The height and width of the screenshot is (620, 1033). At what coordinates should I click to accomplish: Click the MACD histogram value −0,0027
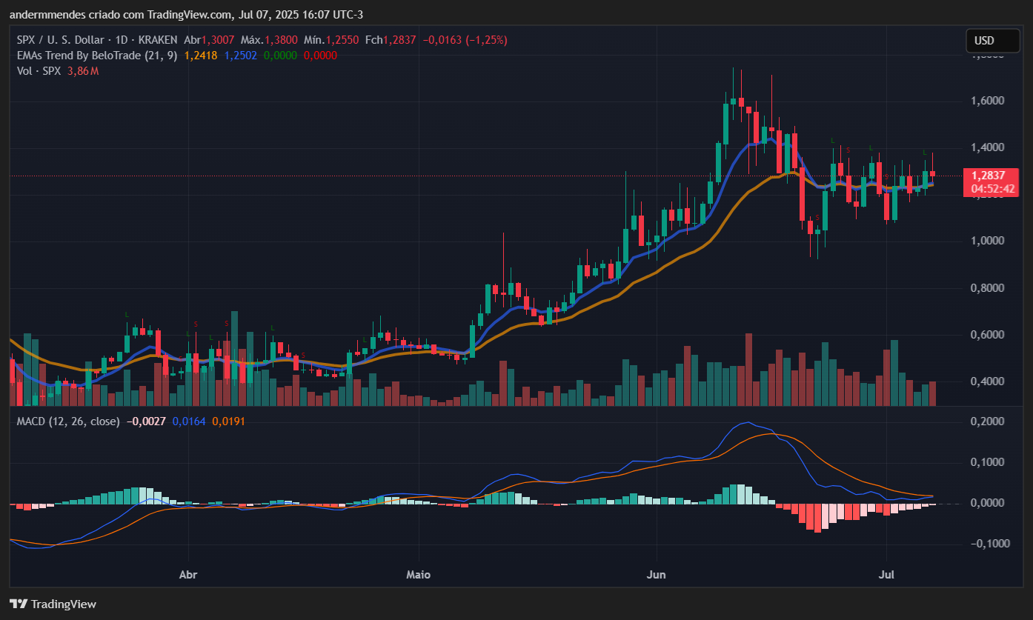(x=146, y=421)
